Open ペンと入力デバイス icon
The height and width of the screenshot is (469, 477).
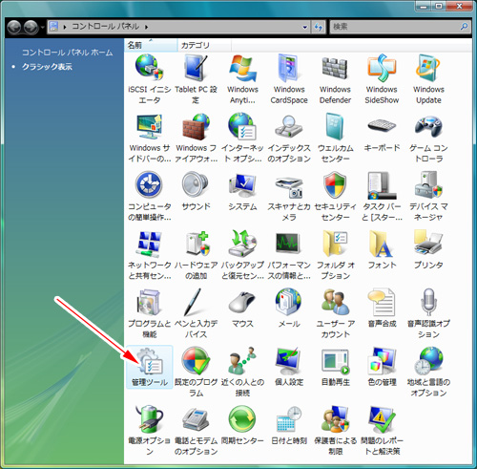pyautogui.click(x=193, y=302)
